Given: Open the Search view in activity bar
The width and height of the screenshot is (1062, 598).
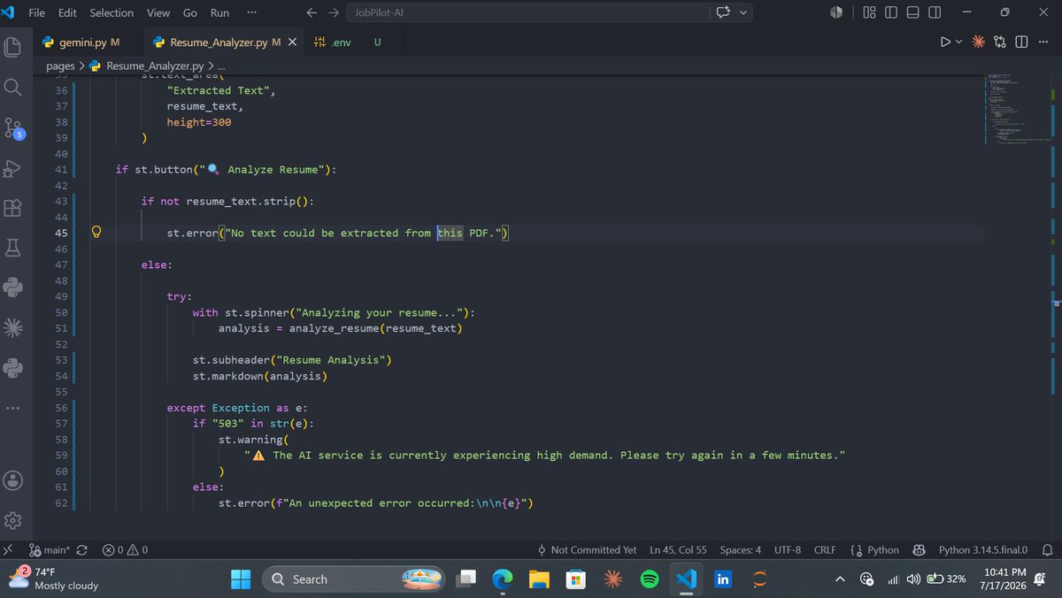Looking at the screenshot, I should [x=12, y=87].
